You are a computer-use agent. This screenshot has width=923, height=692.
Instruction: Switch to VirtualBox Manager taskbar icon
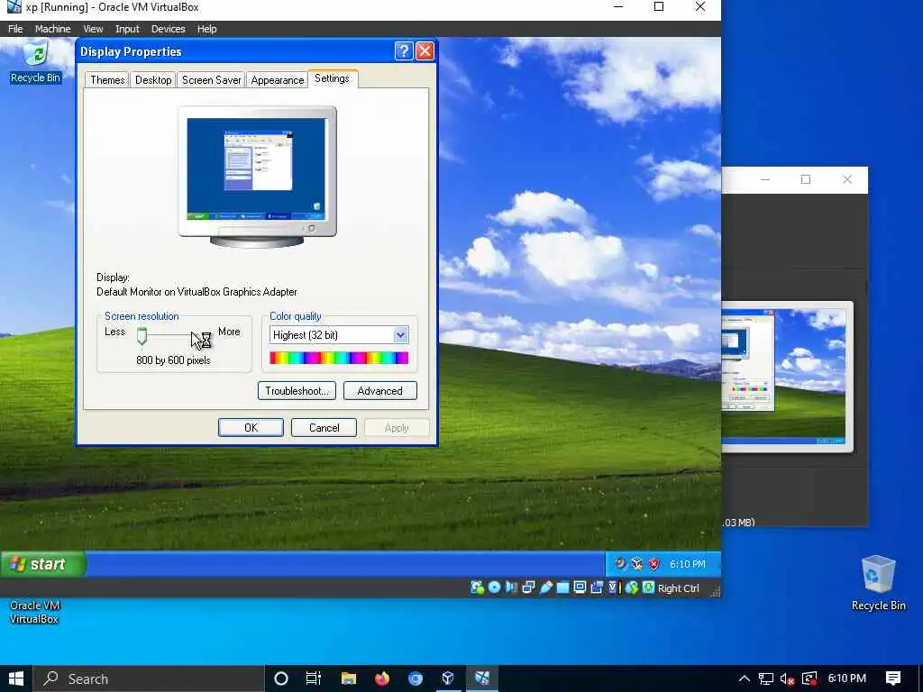click(448, 678)
